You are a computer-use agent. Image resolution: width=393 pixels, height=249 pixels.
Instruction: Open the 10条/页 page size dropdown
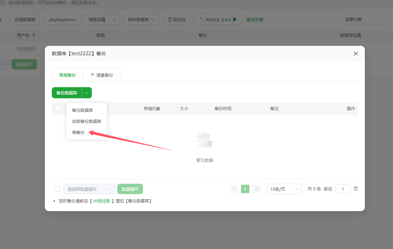(x=285, y=189)
